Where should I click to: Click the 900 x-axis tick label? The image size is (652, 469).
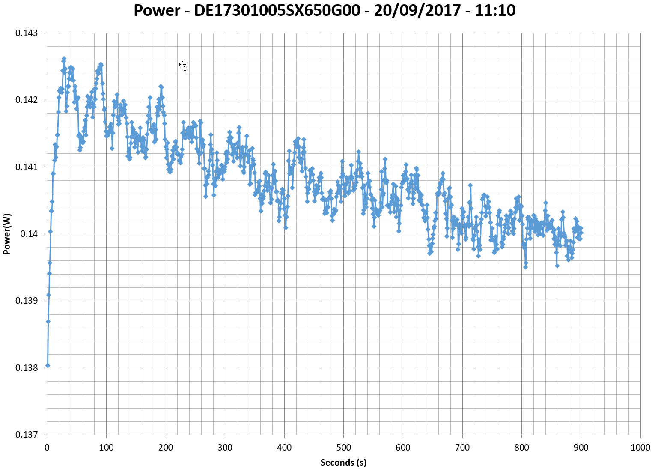click(581, 448)
